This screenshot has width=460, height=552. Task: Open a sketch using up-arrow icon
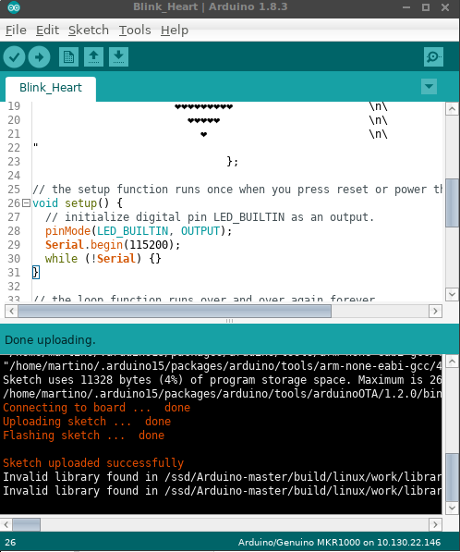click(x=93, y=57)
